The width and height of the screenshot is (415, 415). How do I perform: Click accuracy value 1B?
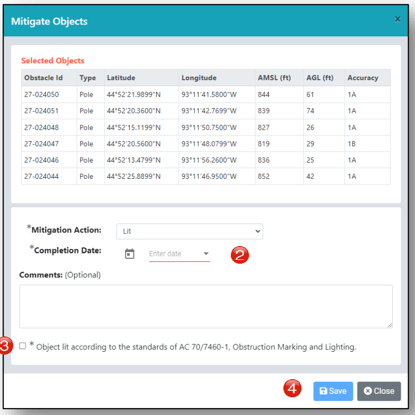[352, 144]
